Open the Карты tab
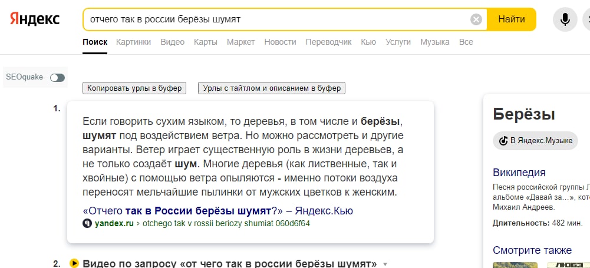The width and height of the screenshot is (590, 268). [206, 42]
